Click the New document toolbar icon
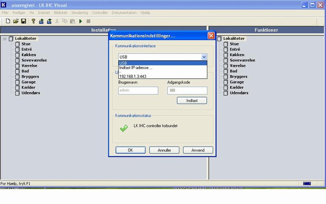326x204 pixels. (8, 21)
